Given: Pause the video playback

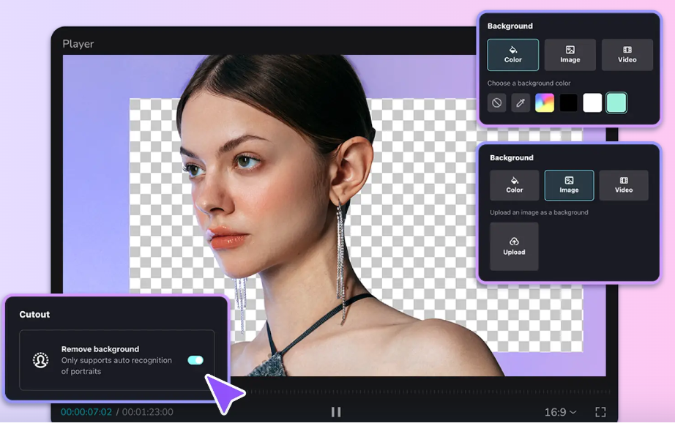Looking at the screenshot, I should [336, 412].
